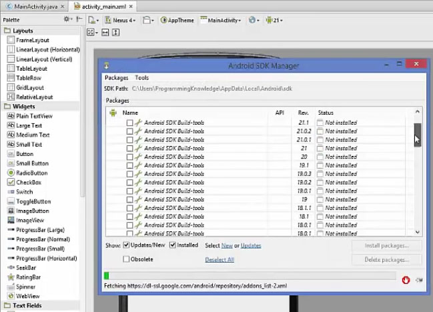
Task: Click the AppTheme selector
Action: (x=177, y=20)
